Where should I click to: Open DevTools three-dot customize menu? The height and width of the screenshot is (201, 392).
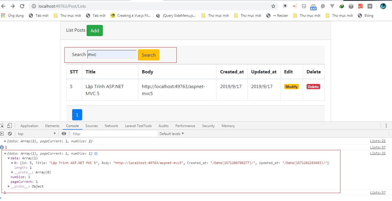click(x=386, y=126)
